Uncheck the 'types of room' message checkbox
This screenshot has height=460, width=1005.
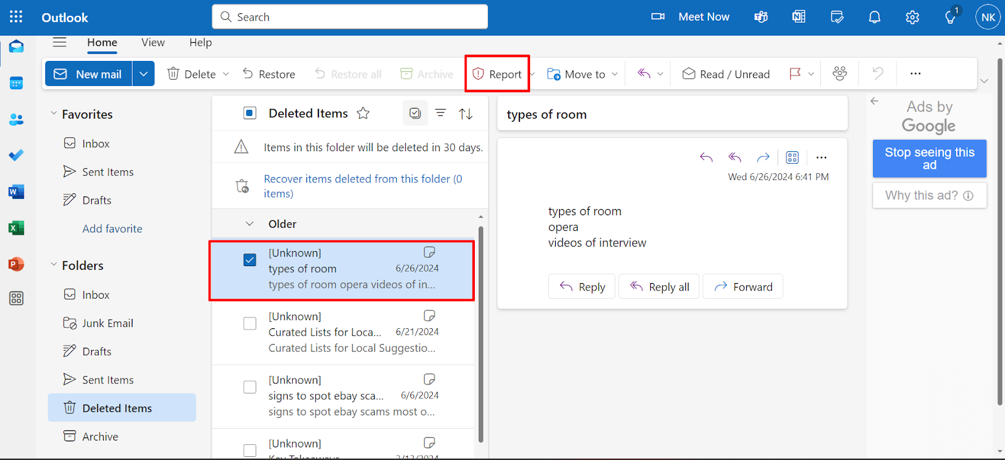click(250, 260)
